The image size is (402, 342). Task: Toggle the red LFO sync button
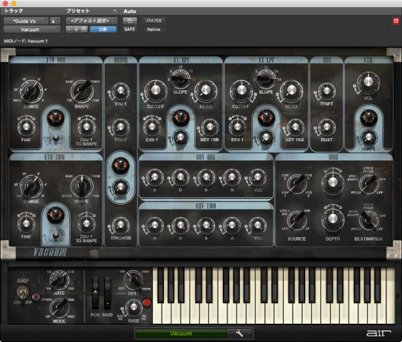click(x=146, y=302)
